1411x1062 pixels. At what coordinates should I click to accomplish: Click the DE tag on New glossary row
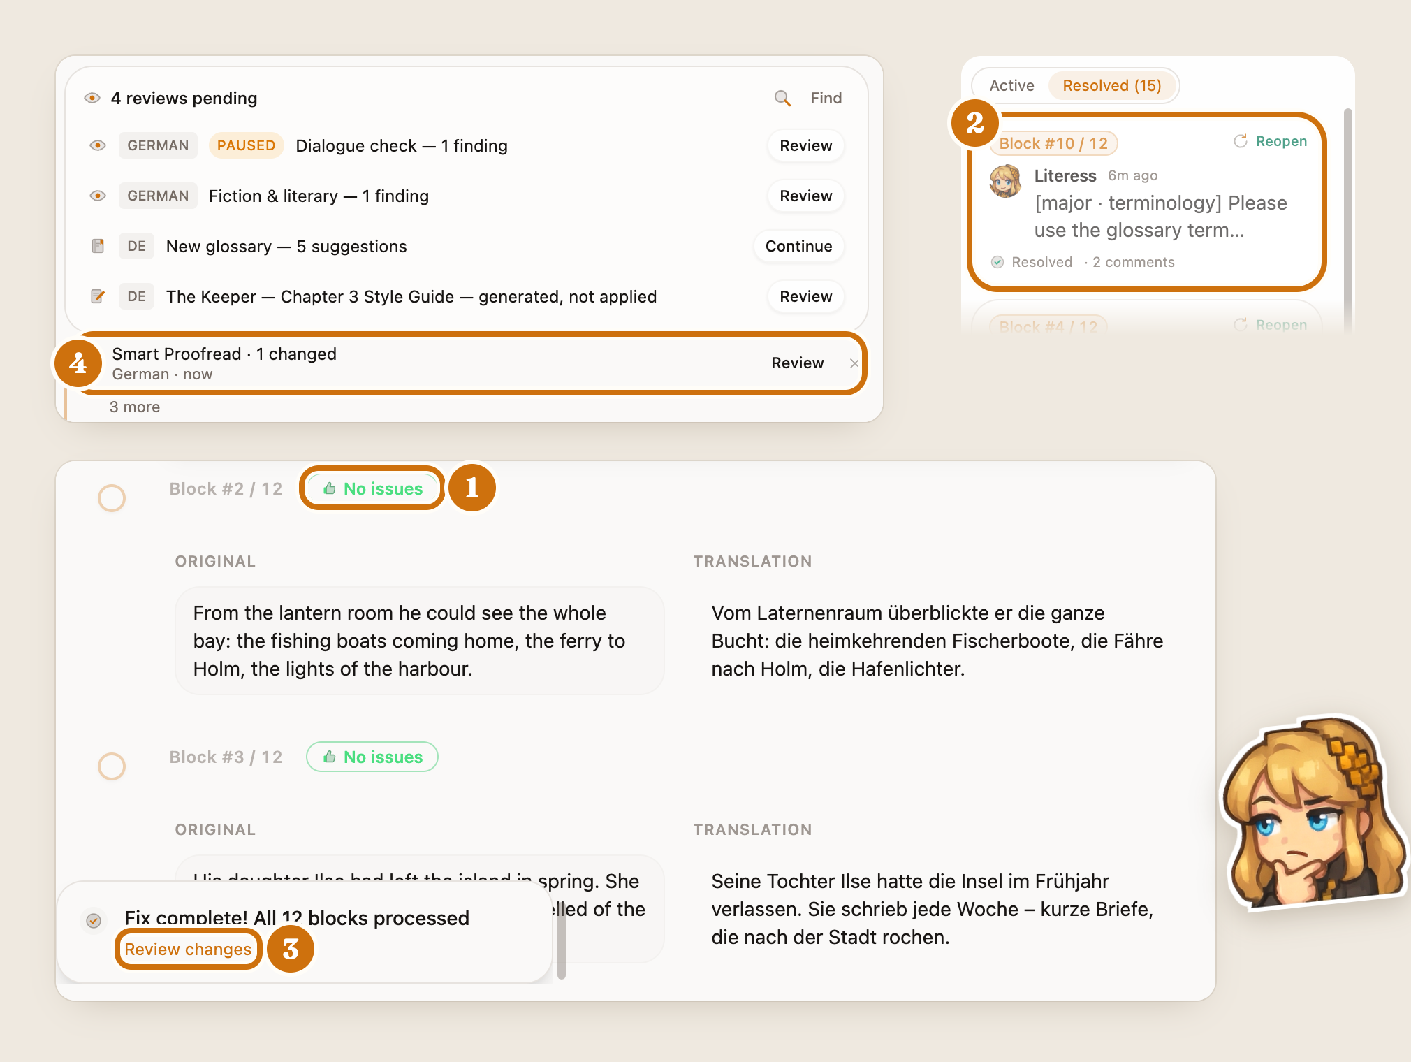136,246
